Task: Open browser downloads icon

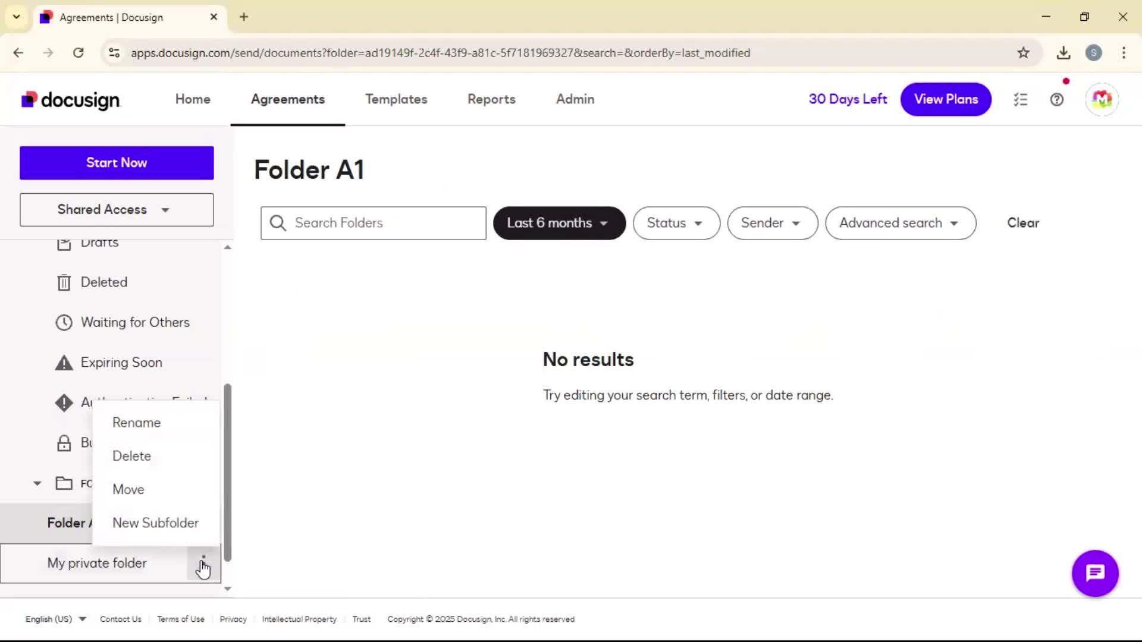Action: (1063, 53)
